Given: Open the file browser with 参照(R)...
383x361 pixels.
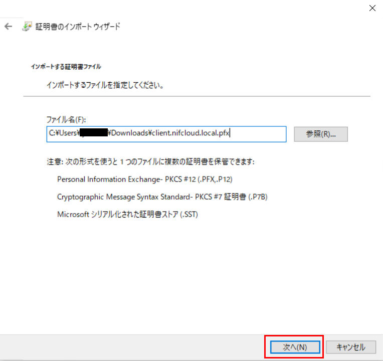Looking at the screenshot, I should (x=320, y=134).
